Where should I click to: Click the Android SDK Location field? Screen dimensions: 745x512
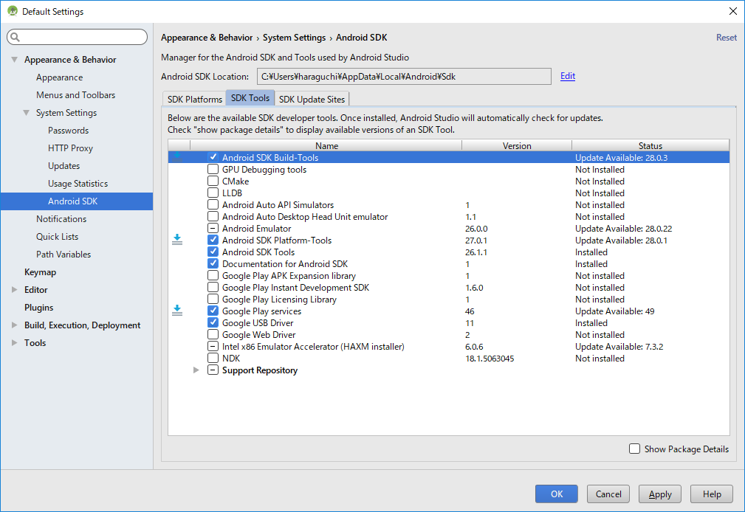pos(404,77)
